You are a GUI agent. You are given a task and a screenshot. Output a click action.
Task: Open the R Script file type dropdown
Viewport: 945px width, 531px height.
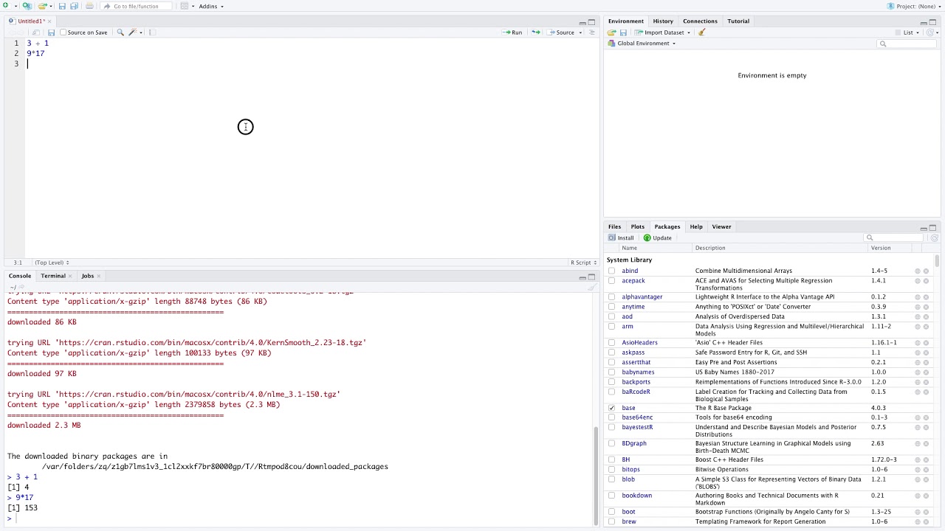click(583, 263)
